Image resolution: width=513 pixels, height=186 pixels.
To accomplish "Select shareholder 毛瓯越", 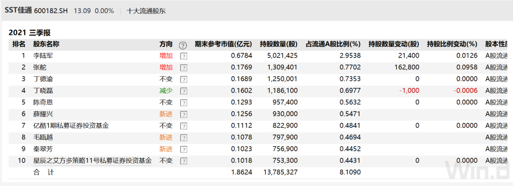I will click(43, 137).
